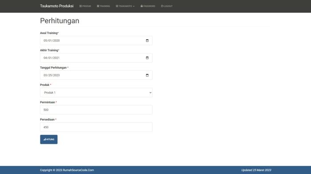Focus the Permintaan input field
Screen dimensions: 311x174
(x=96, y=110)
